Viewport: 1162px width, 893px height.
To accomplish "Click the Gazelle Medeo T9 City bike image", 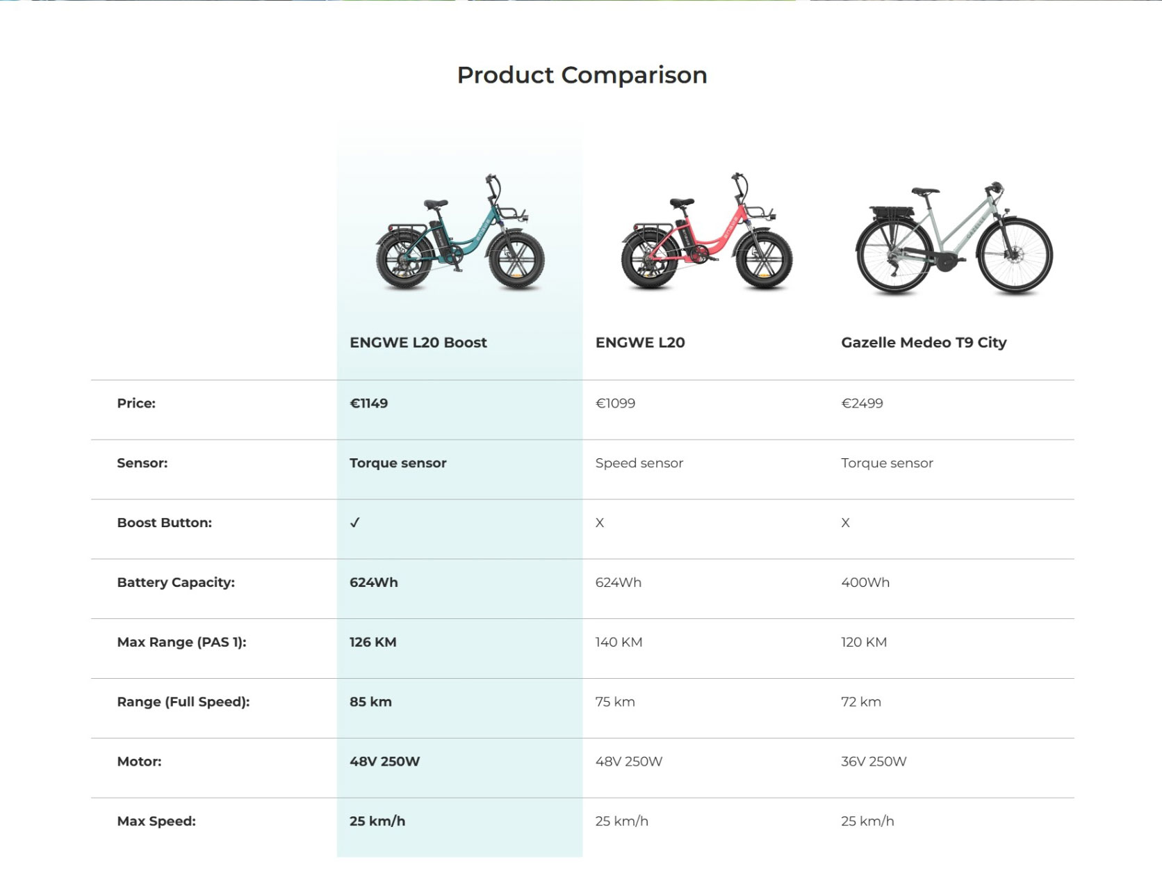I will pos(954,238).
